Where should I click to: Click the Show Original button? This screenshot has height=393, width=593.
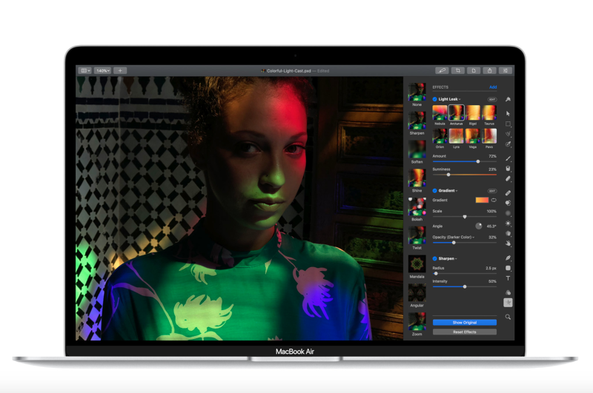pyautogui.click(x=464, y=323)
